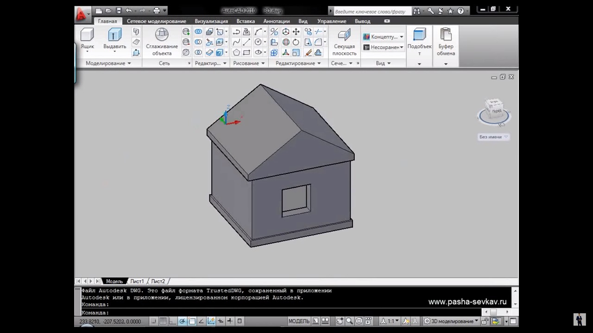The image size is (593, 333).
Task: Switch to the Лист1 layout tab
Action: 137,281
